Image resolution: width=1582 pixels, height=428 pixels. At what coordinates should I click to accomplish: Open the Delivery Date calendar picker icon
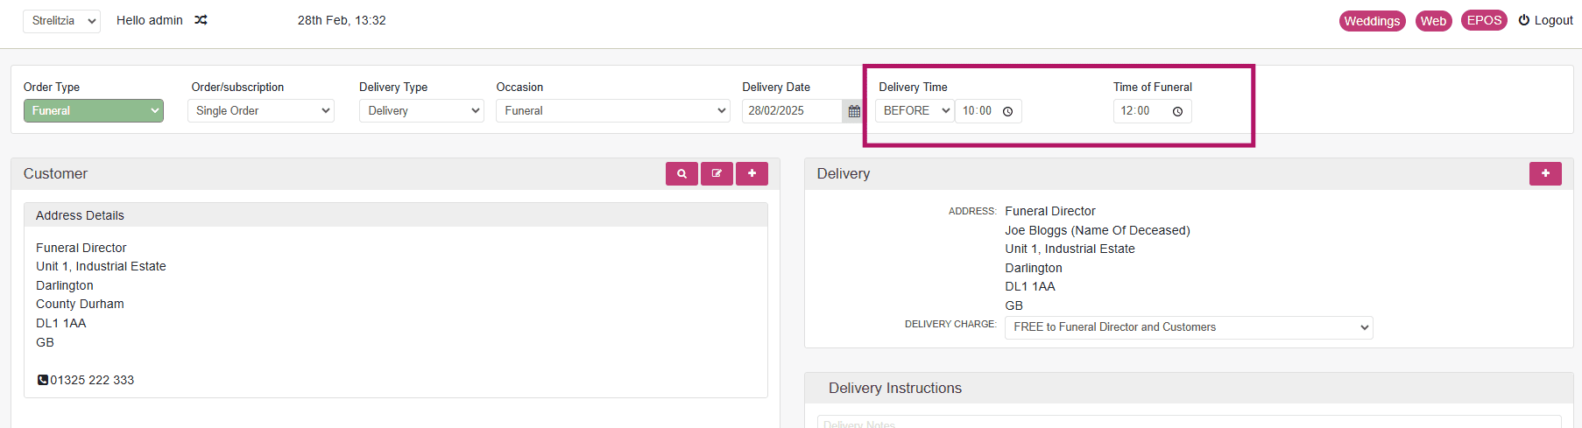click(x=853, y=111)
